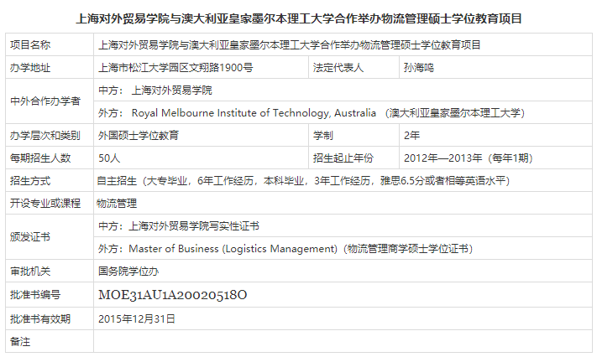Select the 项目名称 label cell
This screenshot has height=357, width=597.
tap(50, 45)
